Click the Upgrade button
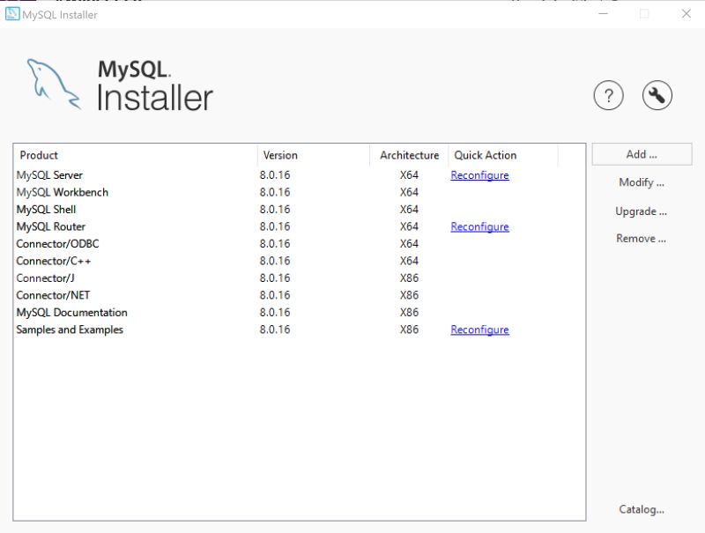This screenshot has height=533, width=705. tap(640, 211)
